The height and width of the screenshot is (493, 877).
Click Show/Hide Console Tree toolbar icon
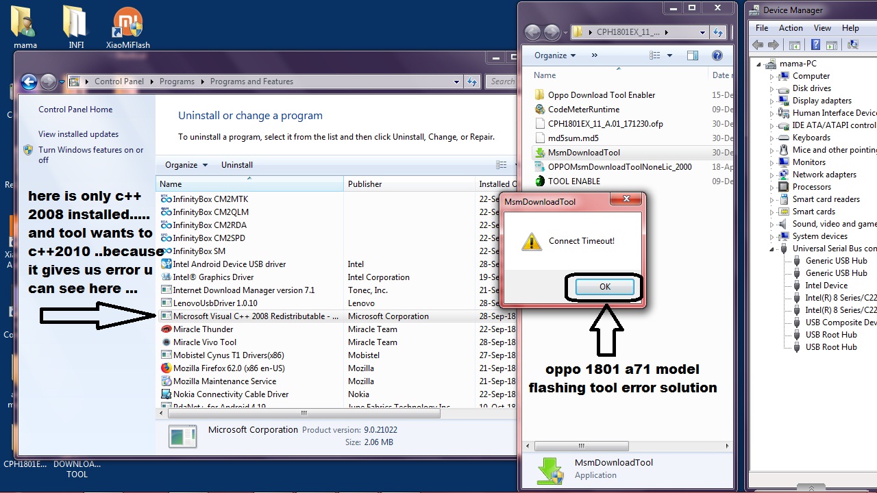point(794,45)
